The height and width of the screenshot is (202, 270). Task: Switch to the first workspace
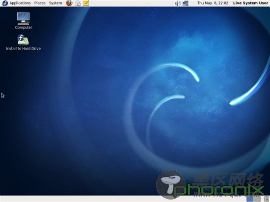click(x=250, y=199)
